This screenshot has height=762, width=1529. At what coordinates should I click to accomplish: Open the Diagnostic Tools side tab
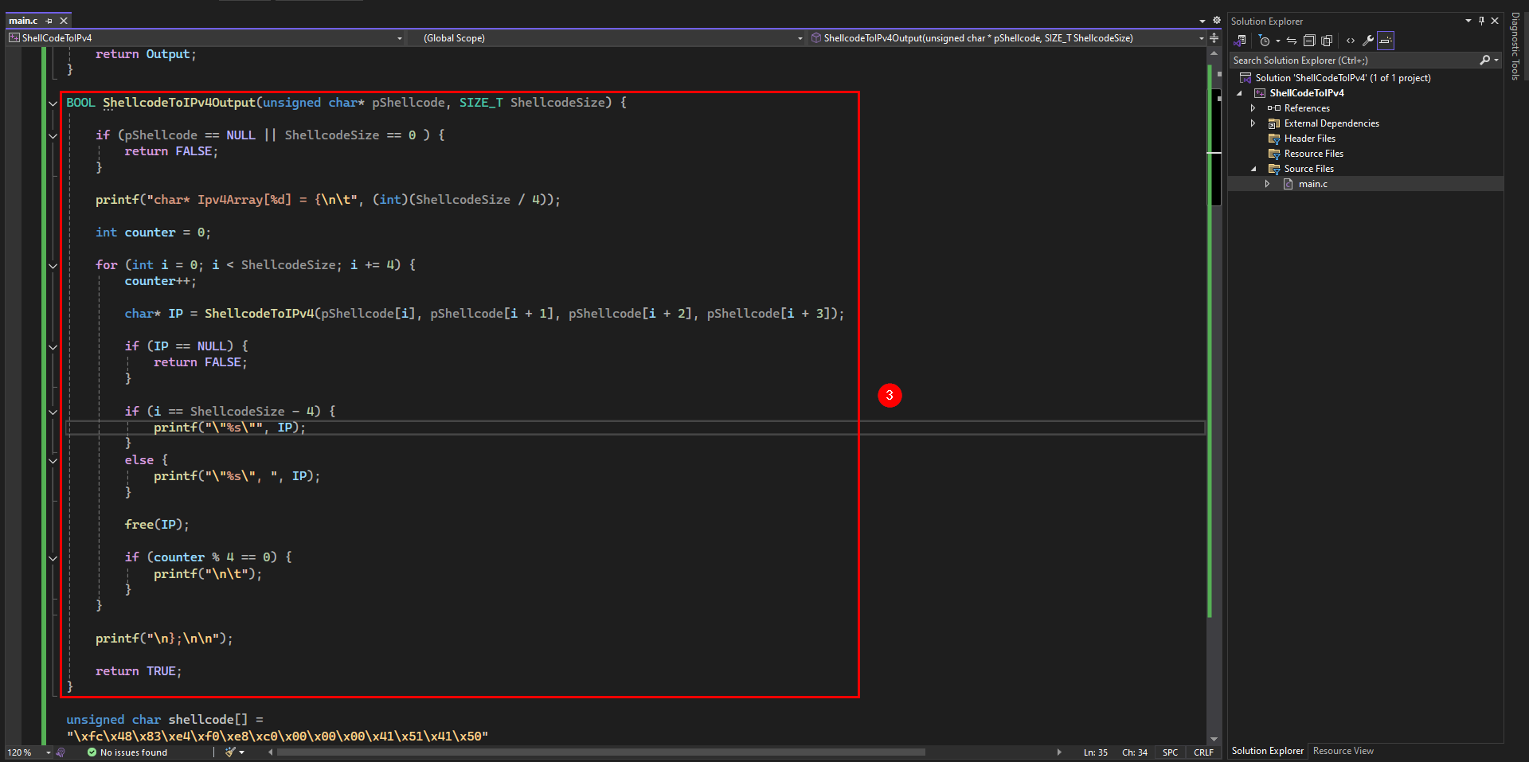coord(1515,46)
